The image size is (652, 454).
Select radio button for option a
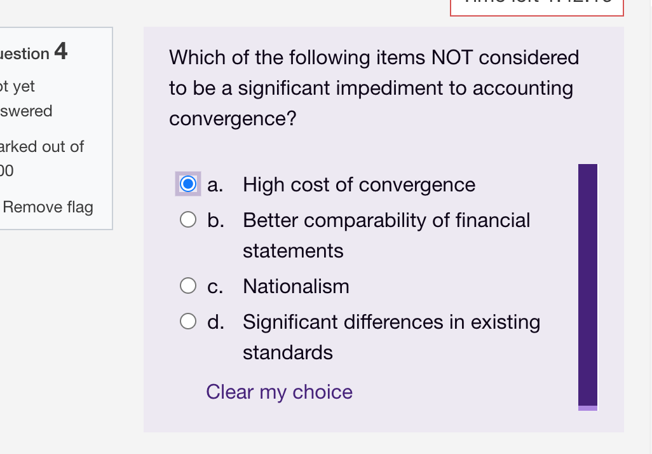[187, 184]
